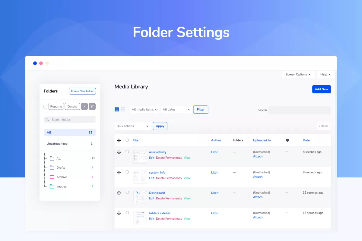362x241 pixels.
Task: Click Delete Permanently for Dashboard file
Action: 169,199
